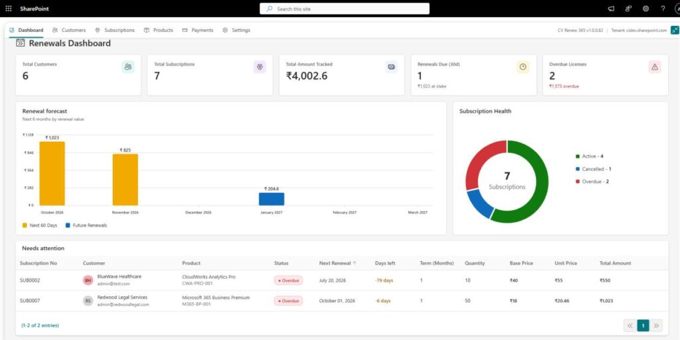Click the Overdue Licenses warning icon
Viewport: 680px width, 340px height.
tap(655, 67)
